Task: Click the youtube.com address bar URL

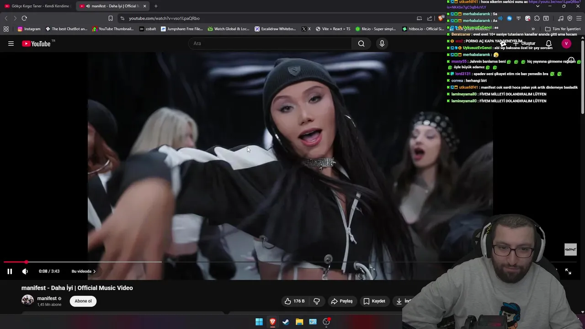Action: (164, 18)
